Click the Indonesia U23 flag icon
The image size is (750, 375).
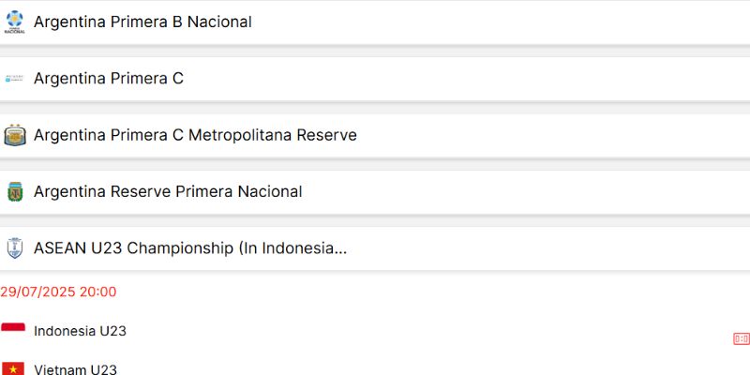13,331
